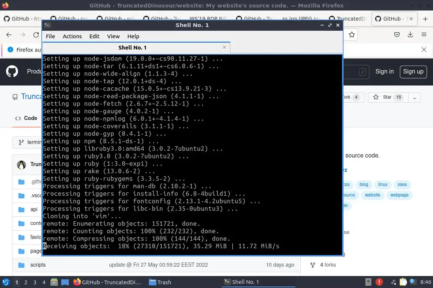Switch to workspace 2 in taskbar
Viewport: 433px width, 288px height.
26,282
